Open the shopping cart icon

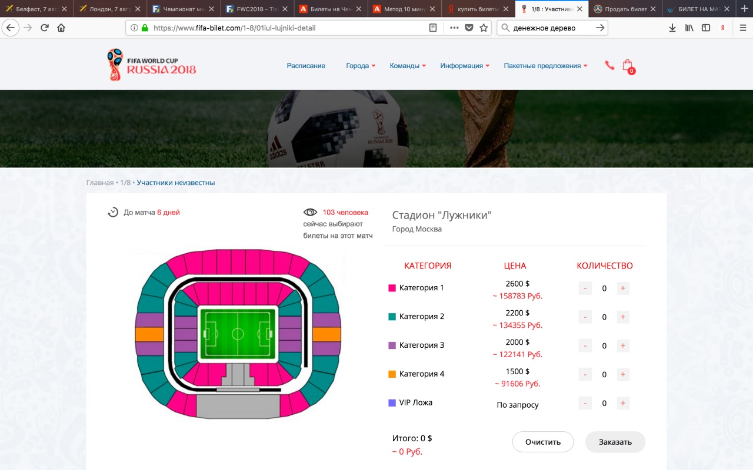[x=628, y=65]
